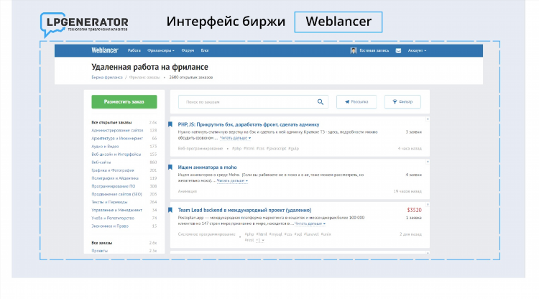
Task: Select the Графика и Фотография category
Action: (x=113, y=170)
